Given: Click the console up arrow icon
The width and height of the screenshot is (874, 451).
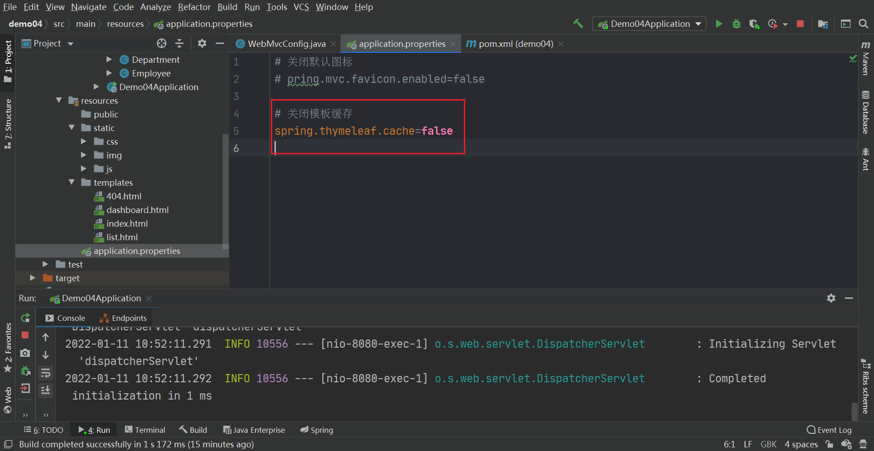Looking at the screenshot, I should (x=46, y=337).
